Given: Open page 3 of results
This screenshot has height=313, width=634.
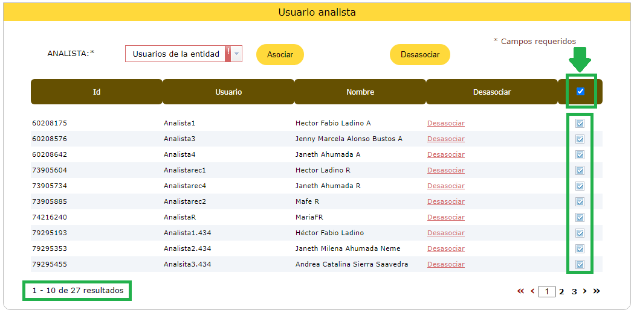Looking at the screenshot, I should coord(574,292).
